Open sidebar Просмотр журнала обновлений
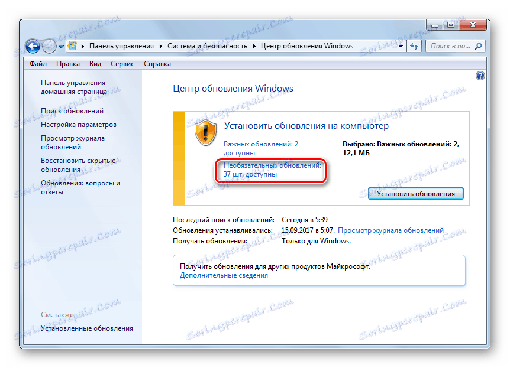Image resolution: width=510 pixels, height=368 pixels. [73, 142]
